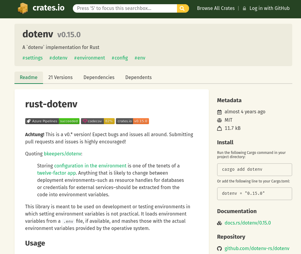
Task: Click the codecov 82% badge
Action: pos(98,121)
